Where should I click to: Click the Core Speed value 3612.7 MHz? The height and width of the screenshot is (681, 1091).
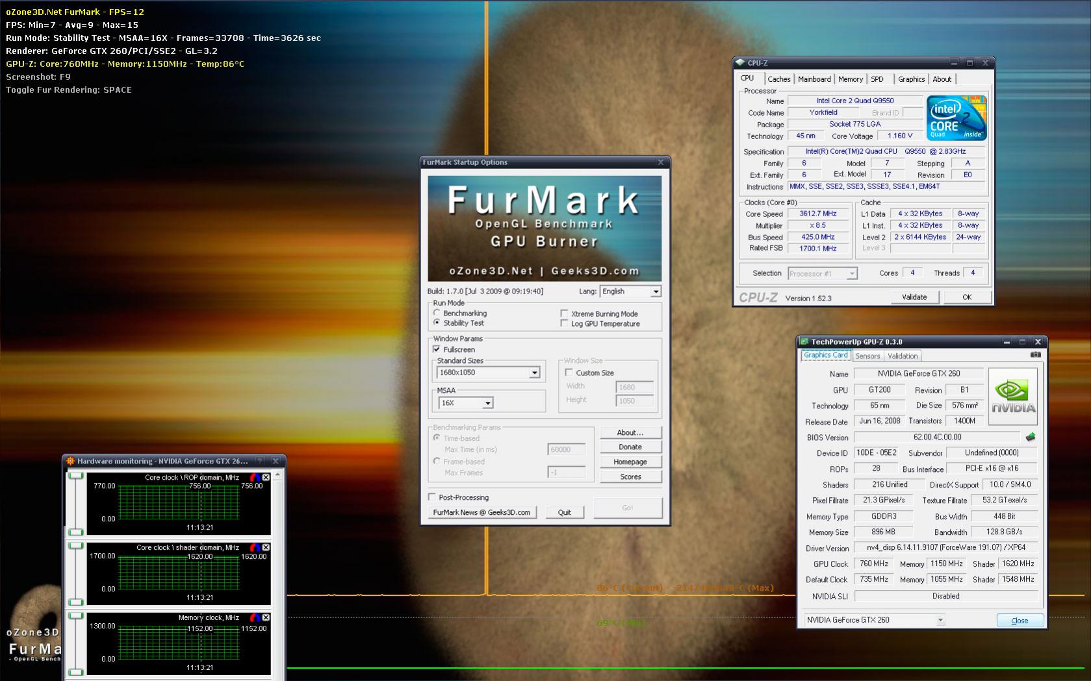818,214
